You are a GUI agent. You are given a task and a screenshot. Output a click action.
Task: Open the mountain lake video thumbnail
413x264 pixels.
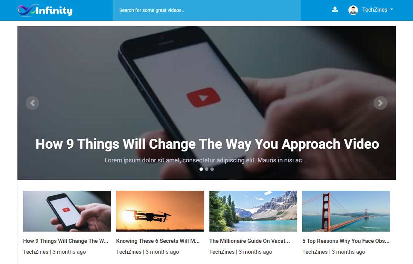(x=253, y=211)
